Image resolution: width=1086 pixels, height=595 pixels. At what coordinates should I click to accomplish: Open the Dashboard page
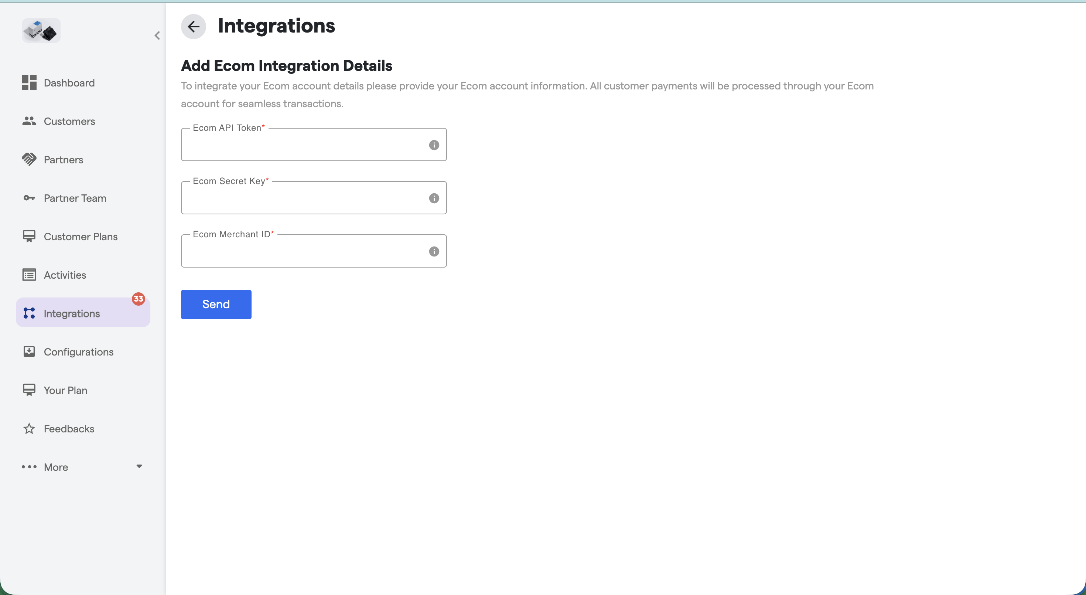[x=69, y=83]
